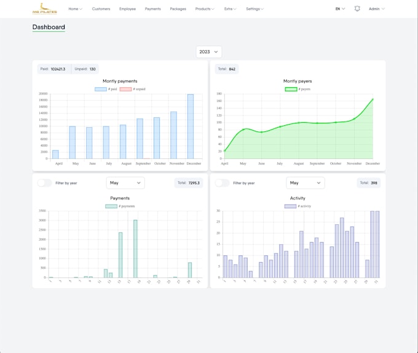This screenshot has width=418, height=353.
Task: Click the Unpaid 130 label
Action: pyautogui.click(x=85, y=69)
